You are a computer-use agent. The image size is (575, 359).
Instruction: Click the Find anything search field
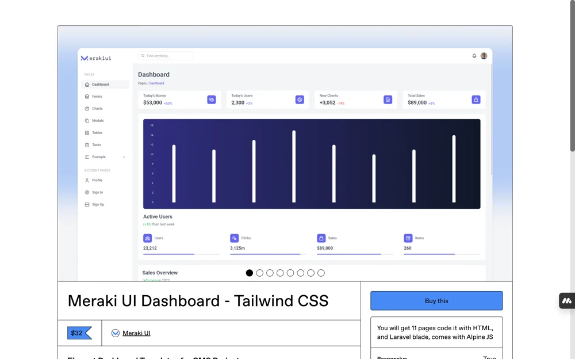pos(166,56)
